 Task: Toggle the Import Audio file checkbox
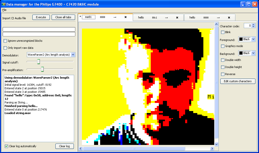(x=13, y=18)
